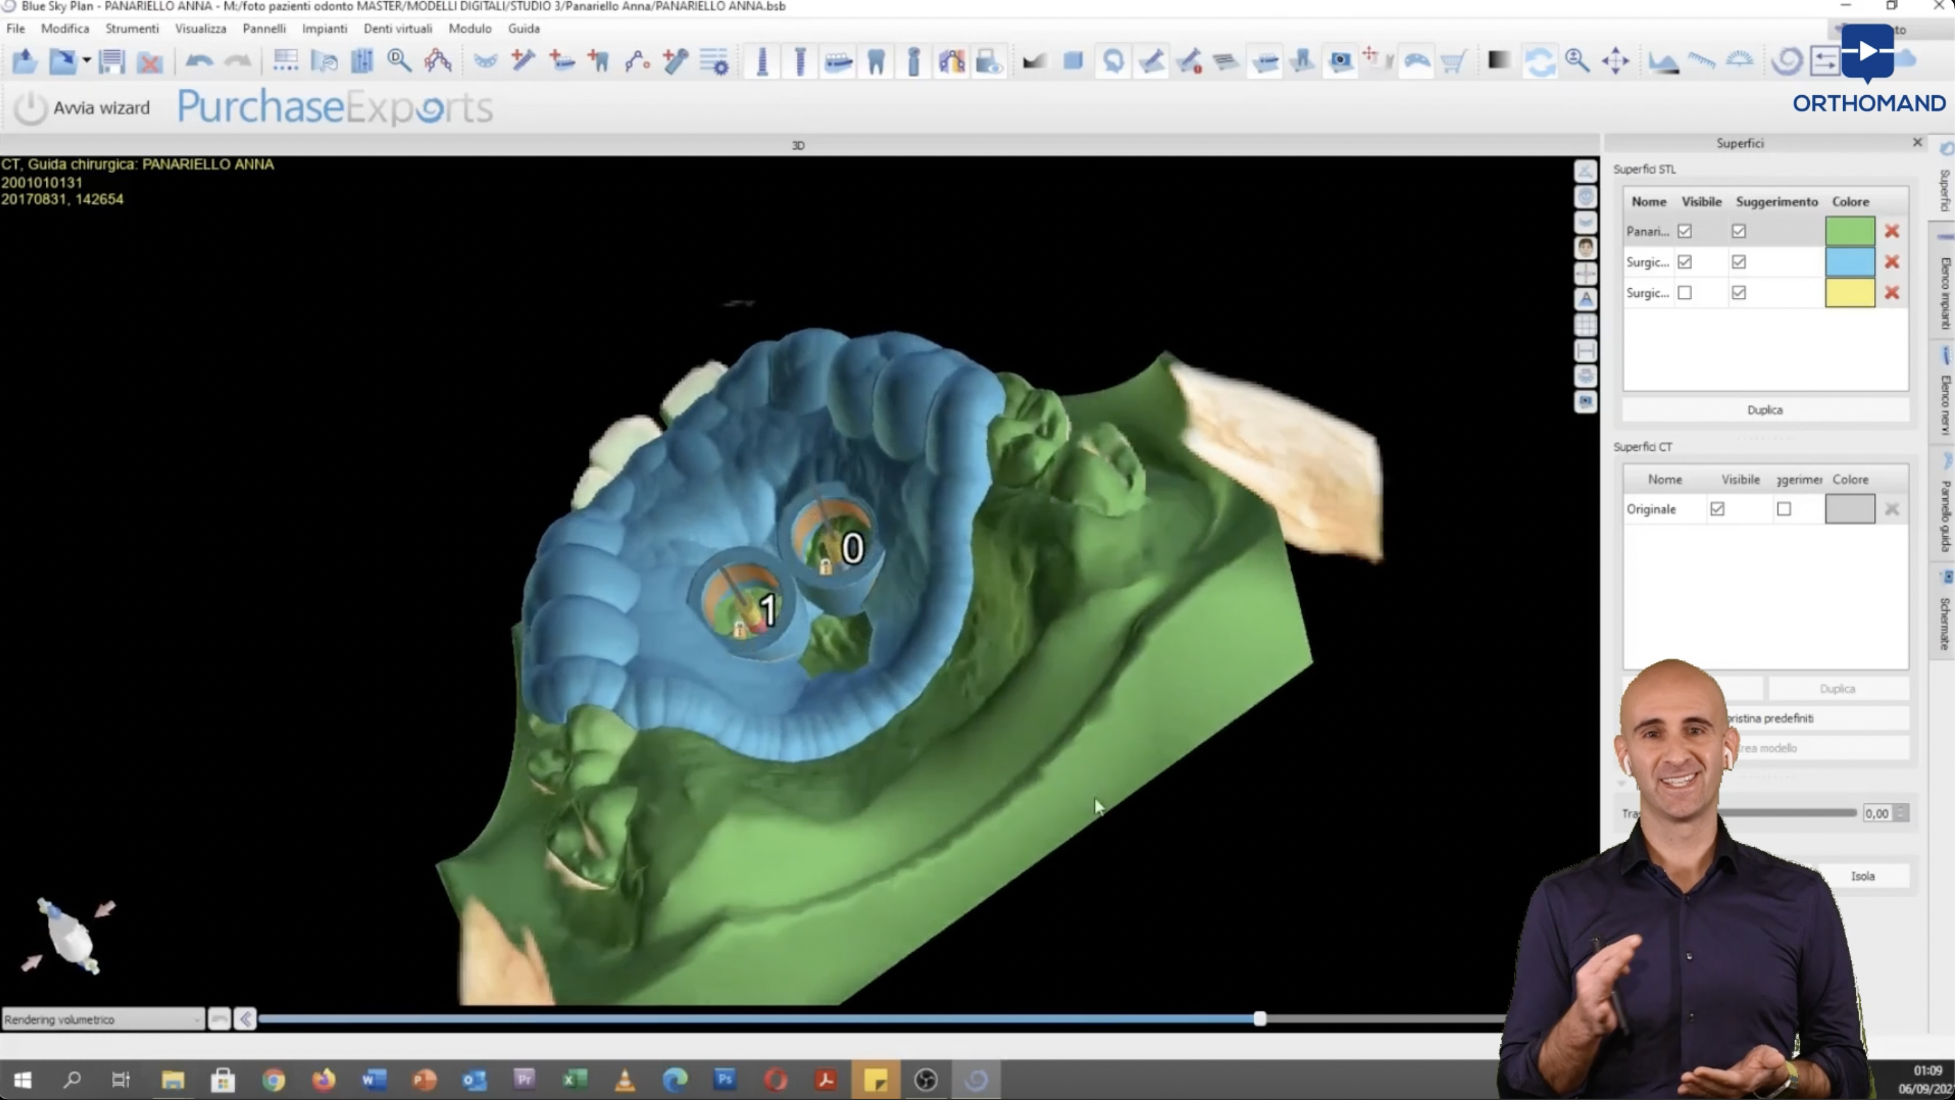Click the grid layout icon beside the viewport
1955x1100 pixels.
[x=1585, y=325]
